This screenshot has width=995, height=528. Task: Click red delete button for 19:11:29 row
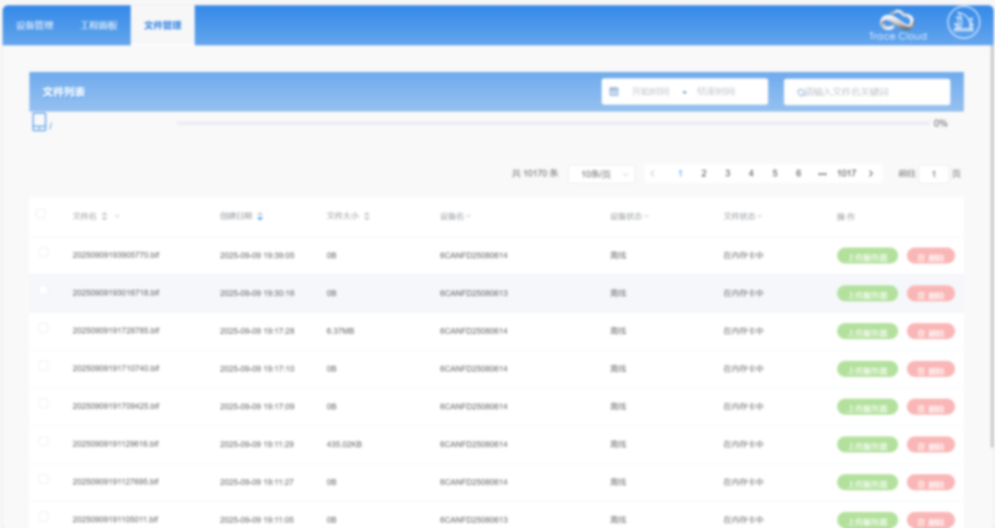click(931, 445)
